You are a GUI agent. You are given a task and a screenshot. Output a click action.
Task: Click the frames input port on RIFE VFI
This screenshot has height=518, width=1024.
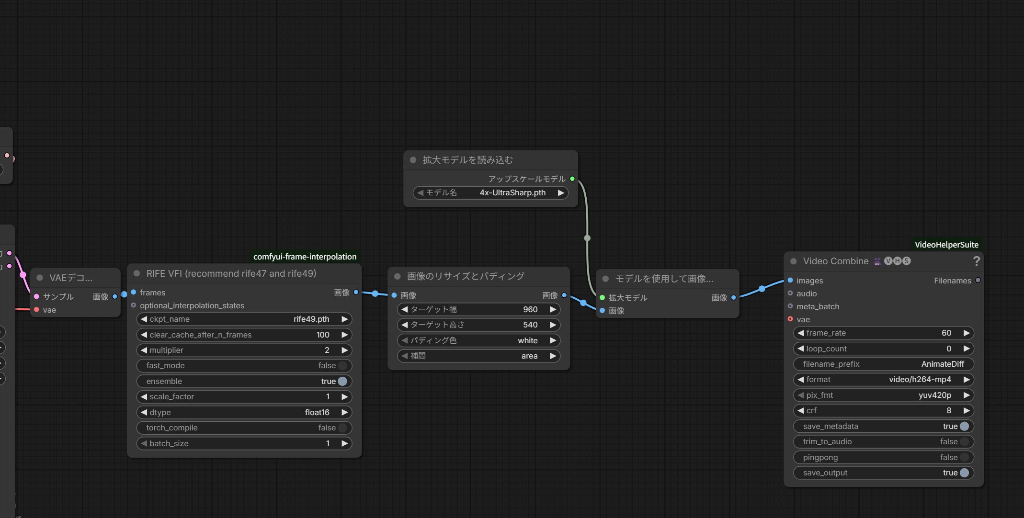[x=134, y=292]
